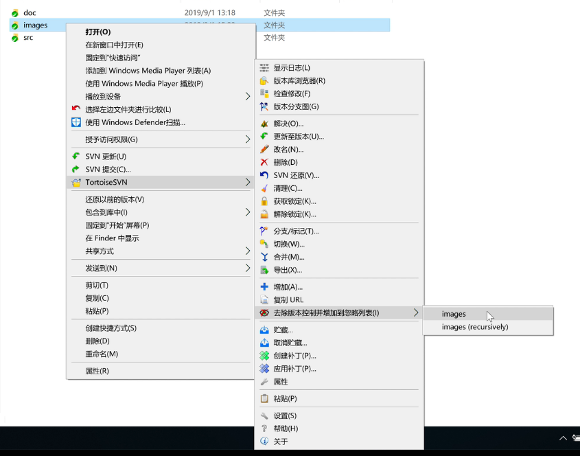Click the Help (帮助) question mark icon
Viewport: 580px width, 456px height.
coord(264,429)
